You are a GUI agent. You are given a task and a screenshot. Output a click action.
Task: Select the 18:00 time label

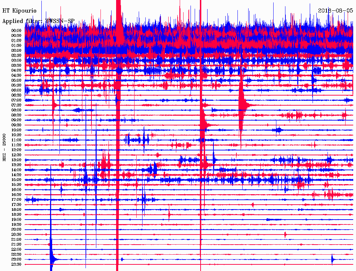pos(16,210)
